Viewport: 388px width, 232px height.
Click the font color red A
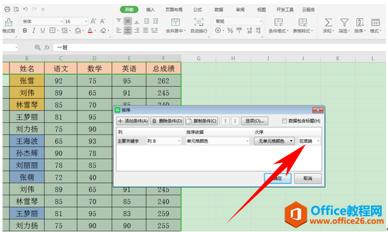(x=90, y=30)
